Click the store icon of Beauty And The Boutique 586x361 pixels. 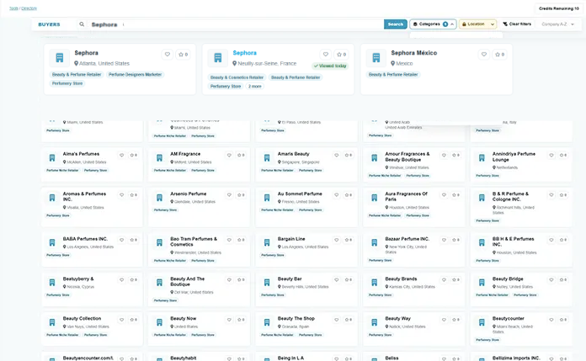pos(160,283)
